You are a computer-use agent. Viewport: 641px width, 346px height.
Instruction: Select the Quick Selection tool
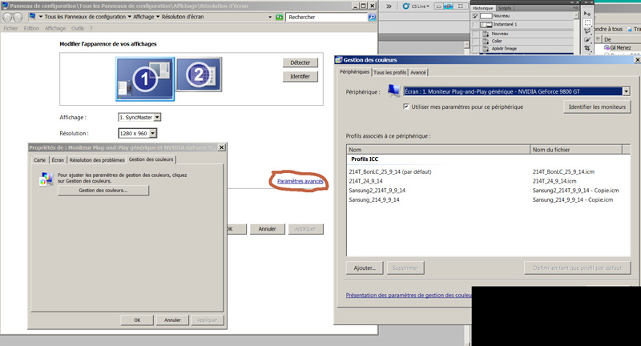click(x=587, y=39)
